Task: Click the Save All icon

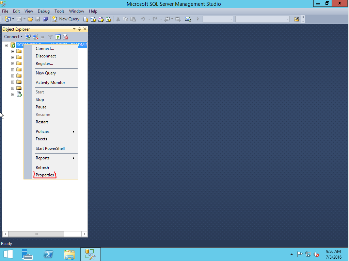Action: coord(45,19)
